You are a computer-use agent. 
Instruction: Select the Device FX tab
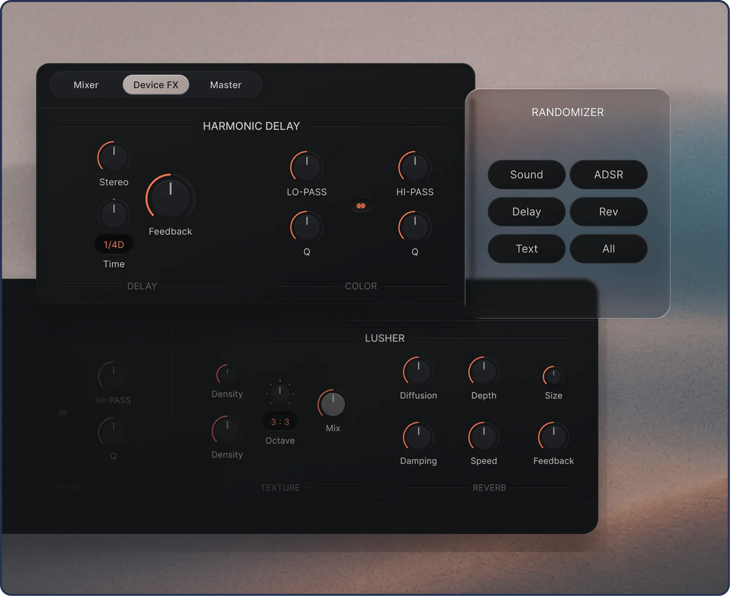(x=156, y=85)
